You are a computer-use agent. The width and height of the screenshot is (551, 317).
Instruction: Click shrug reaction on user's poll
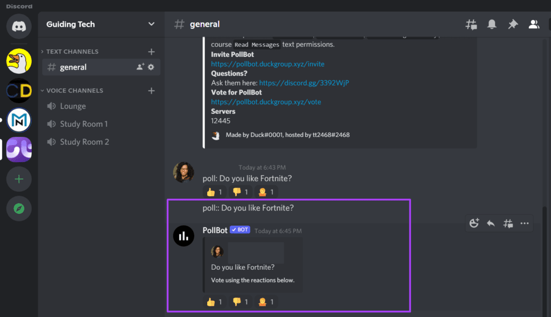coord(266,192)
